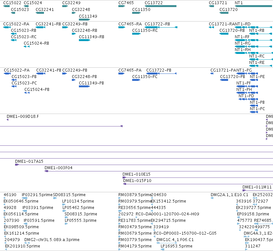273x251 pixels.
Task: Select protein CG7465-PA
Action: pyautogui.click(x=130, y=70)
